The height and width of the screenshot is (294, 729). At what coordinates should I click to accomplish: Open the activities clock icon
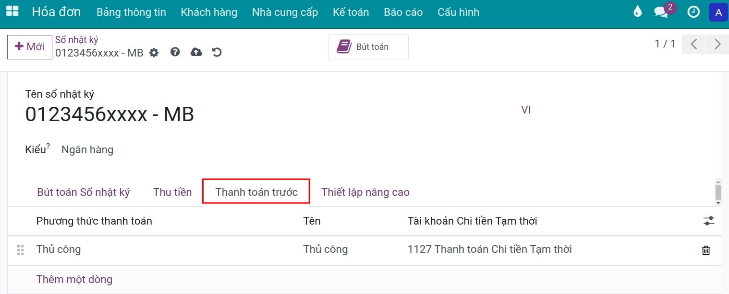click(693, 11)
